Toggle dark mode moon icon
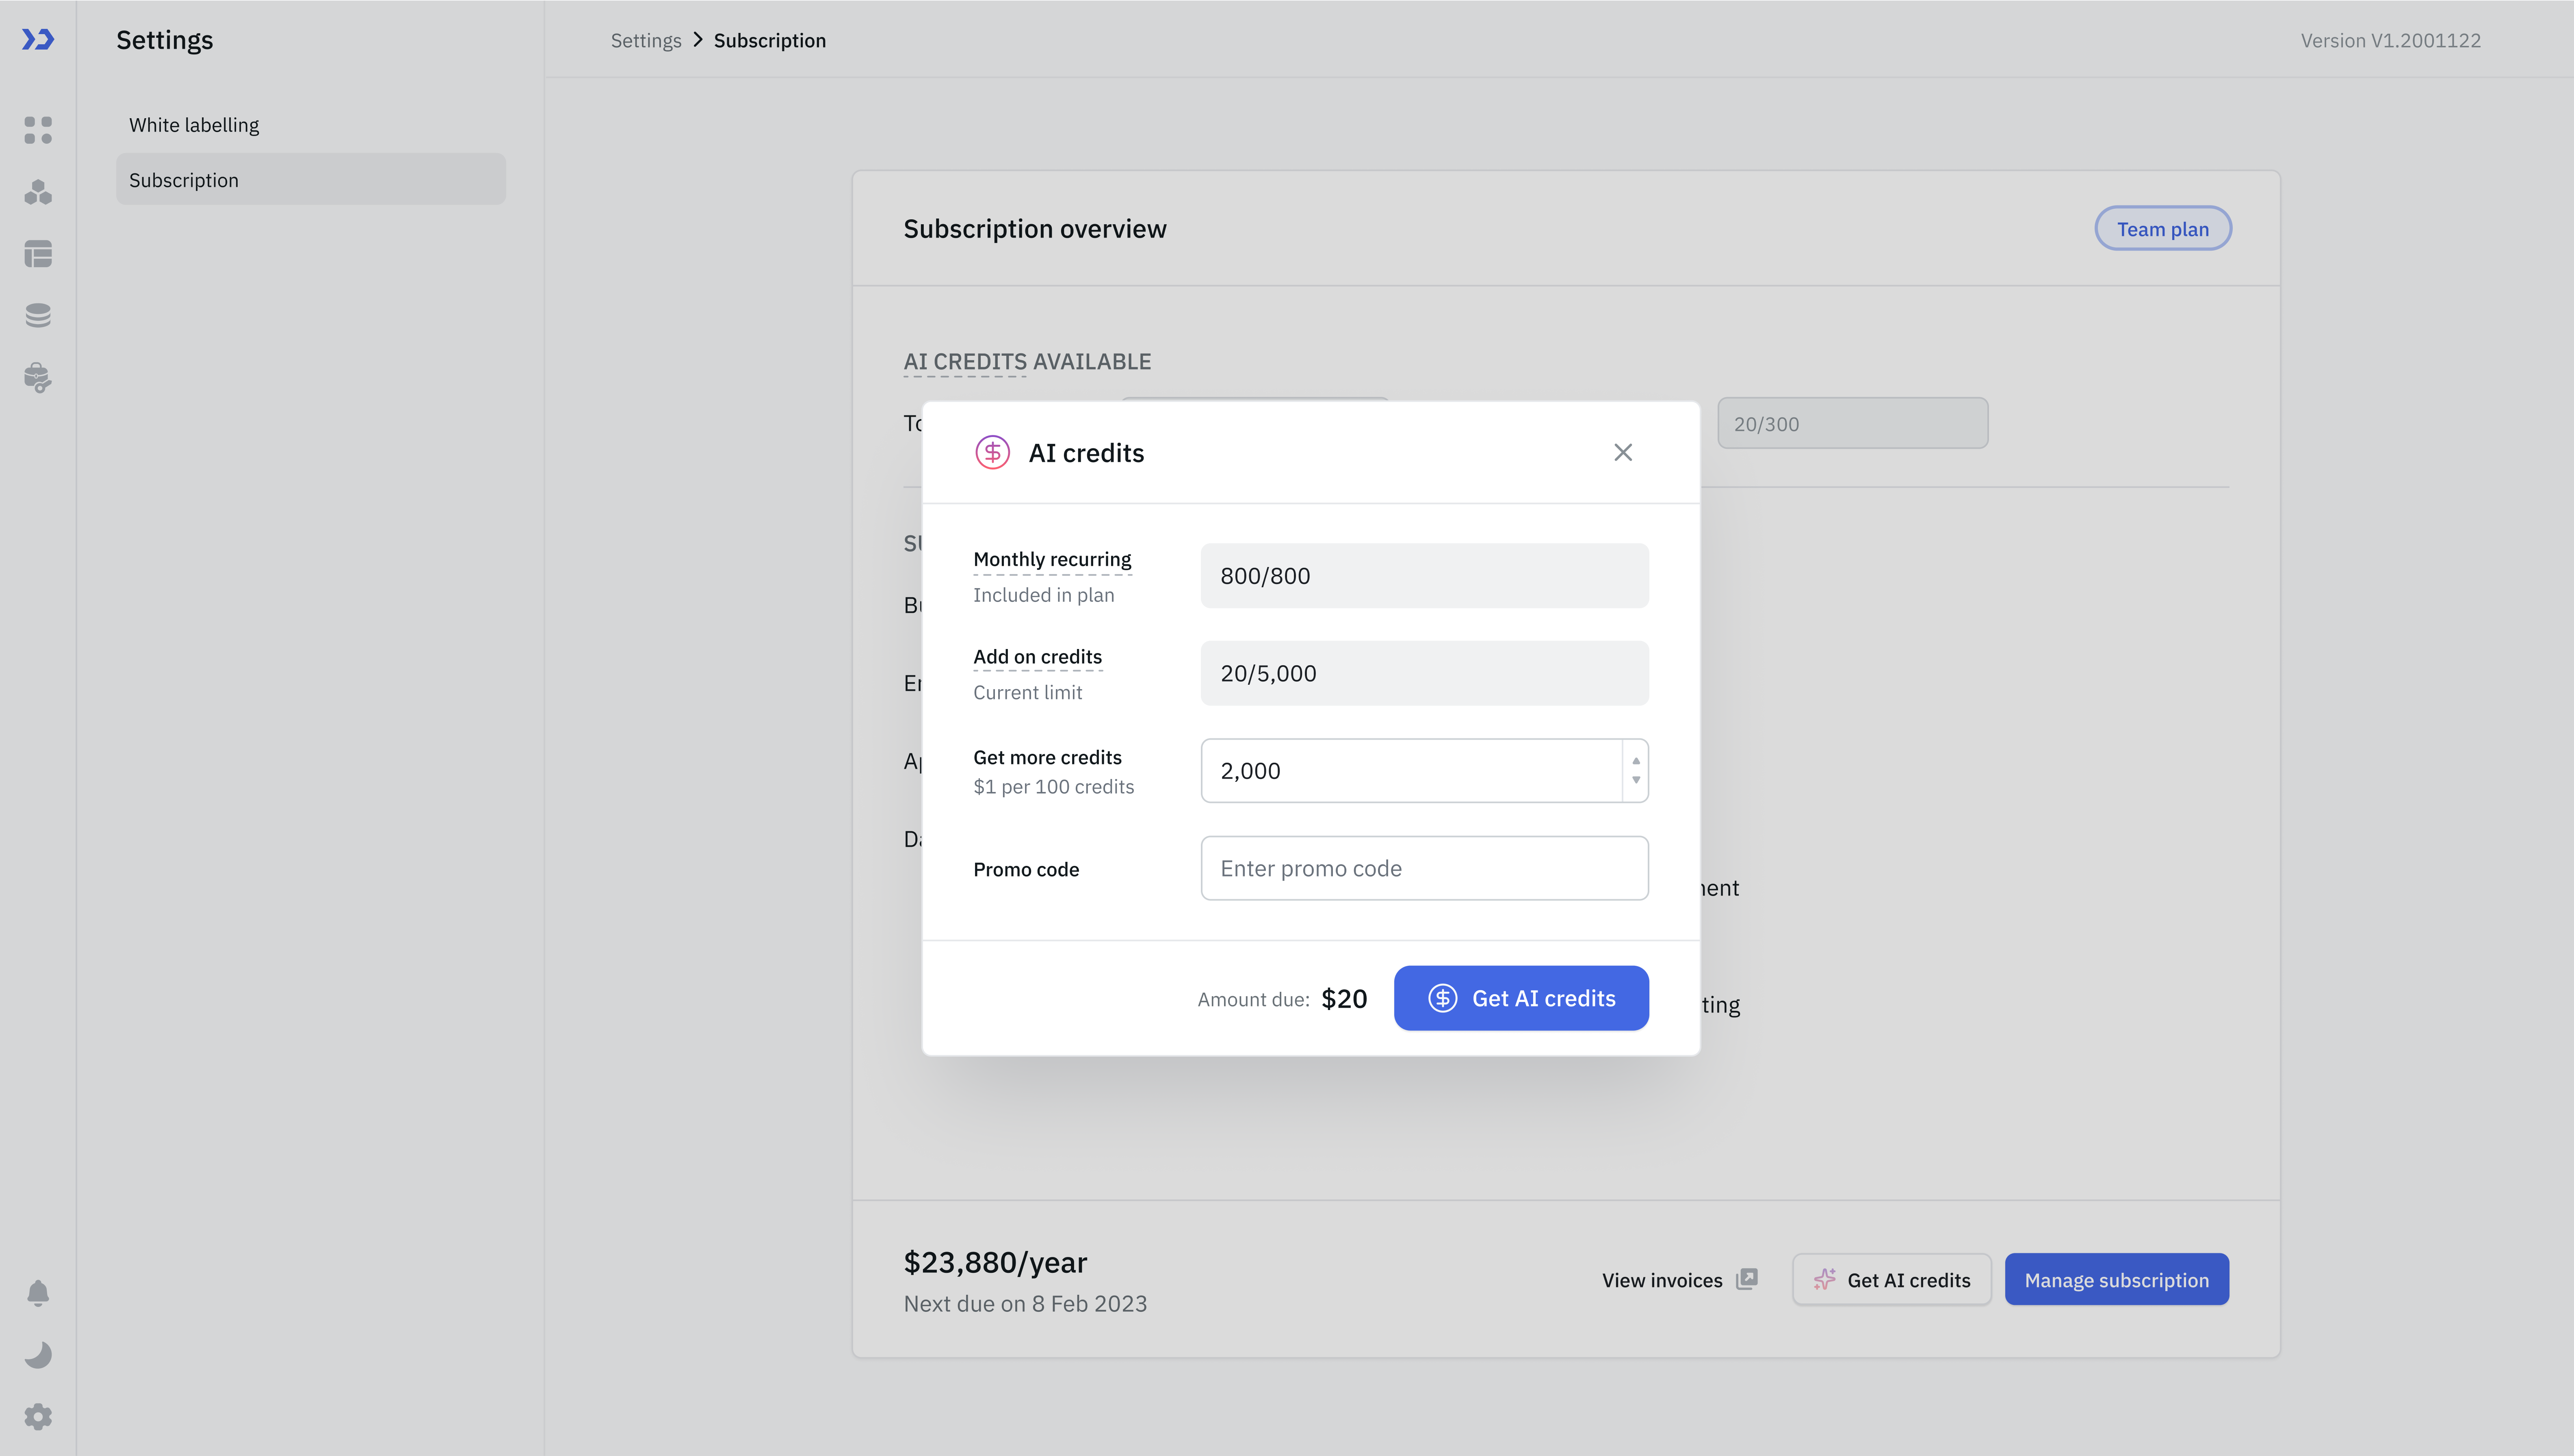This screenshot has width=2574, height=1456. [38, 1355]
